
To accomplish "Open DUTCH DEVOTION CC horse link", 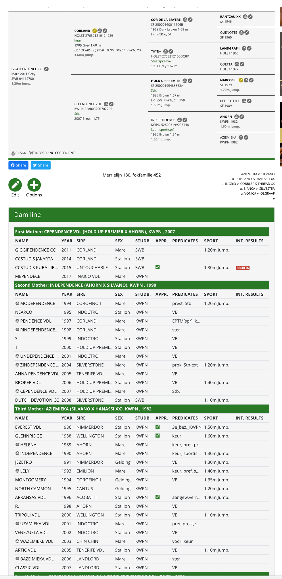I will pos(37,400).
